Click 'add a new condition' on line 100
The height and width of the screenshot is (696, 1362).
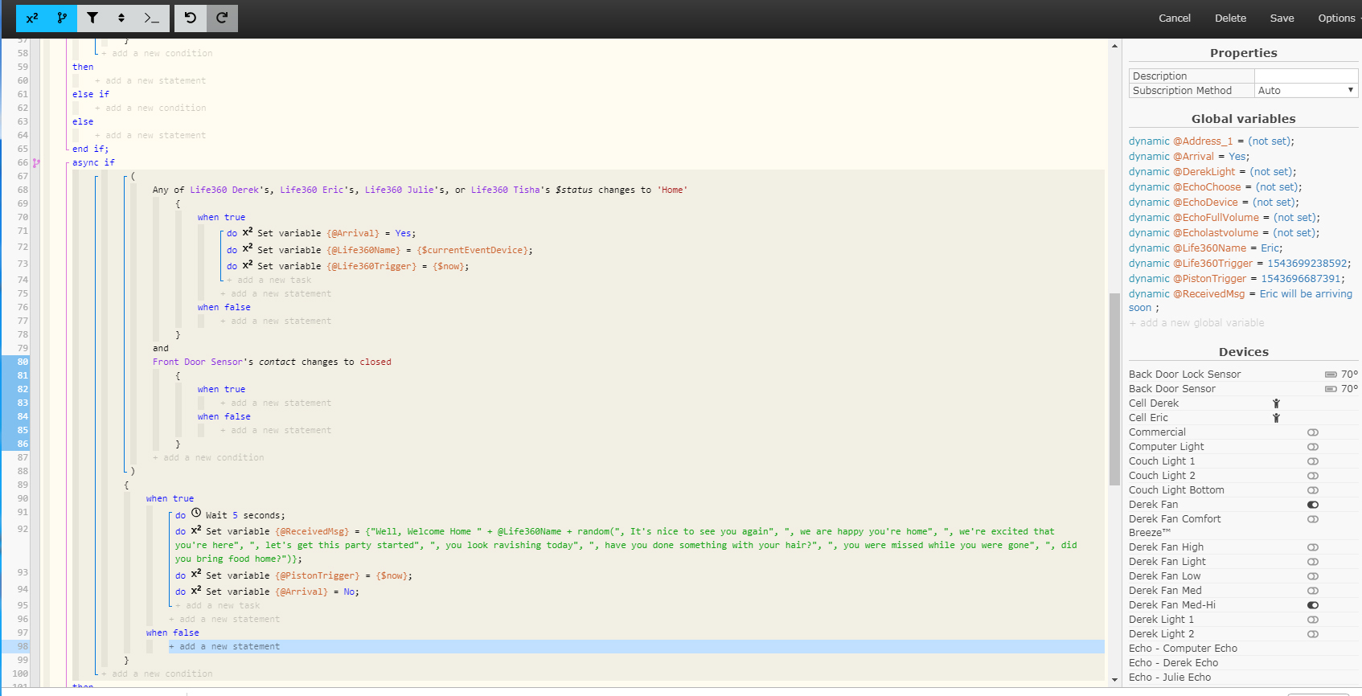(157, 673)
